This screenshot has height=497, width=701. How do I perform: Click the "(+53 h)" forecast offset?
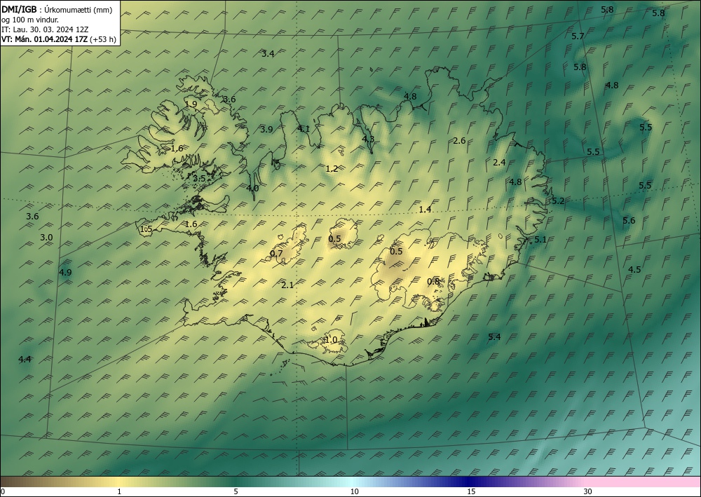103,39
